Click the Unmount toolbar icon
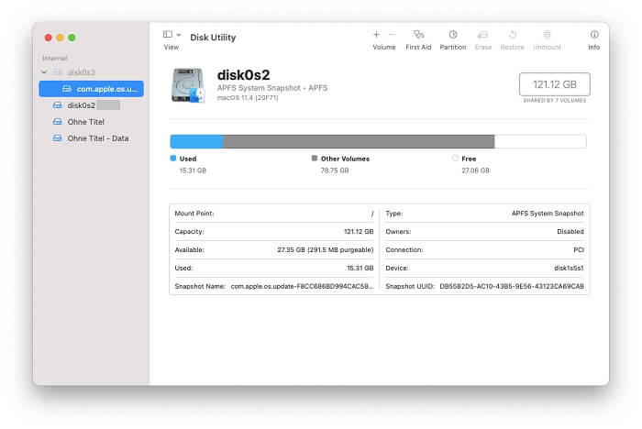The image size is (642, 429). (547, 35)
